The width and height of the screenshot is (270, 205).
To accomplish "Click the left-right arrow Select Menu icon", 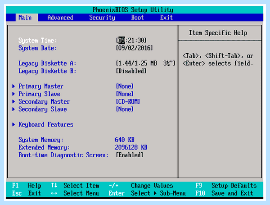I will click(54, 193).
